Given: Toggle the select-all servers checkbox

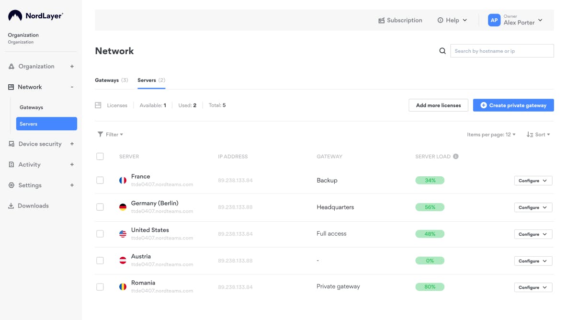Looking at the screenshot, I should [100, 156].
